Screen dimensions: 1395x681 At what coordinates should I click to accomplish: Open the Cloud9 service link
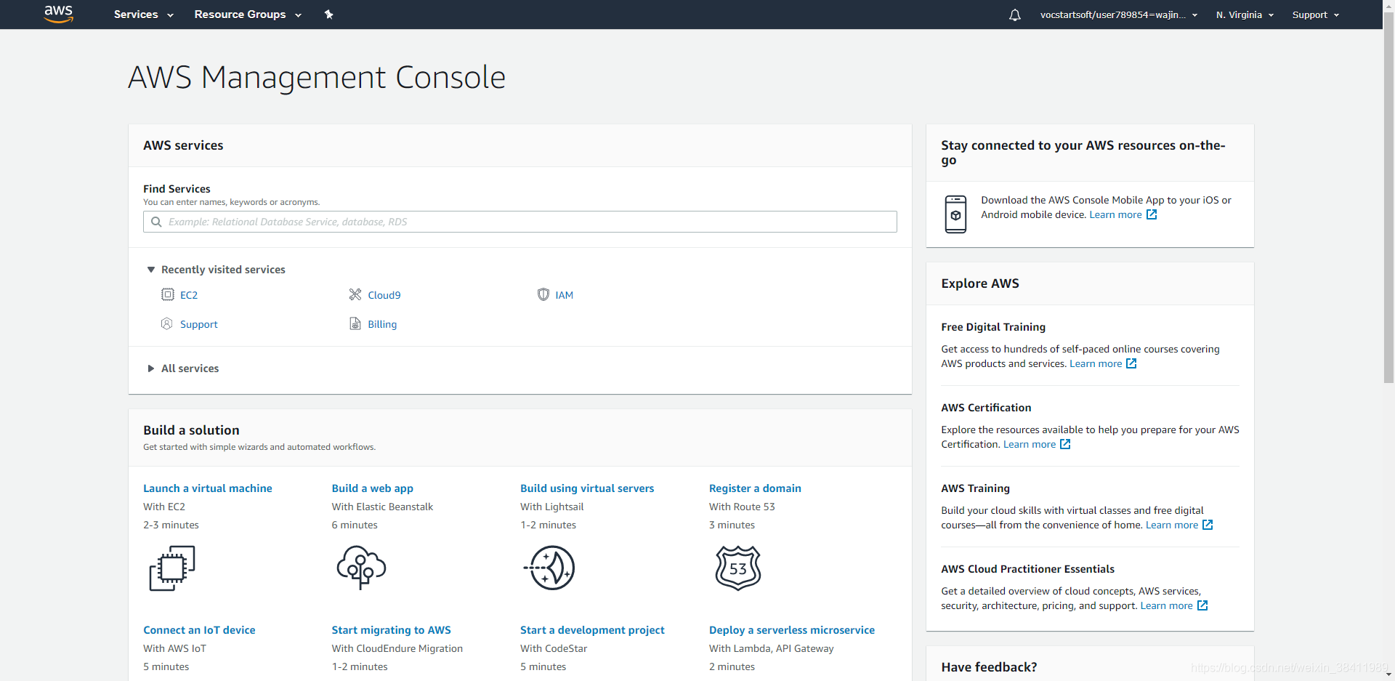point(384,295)
